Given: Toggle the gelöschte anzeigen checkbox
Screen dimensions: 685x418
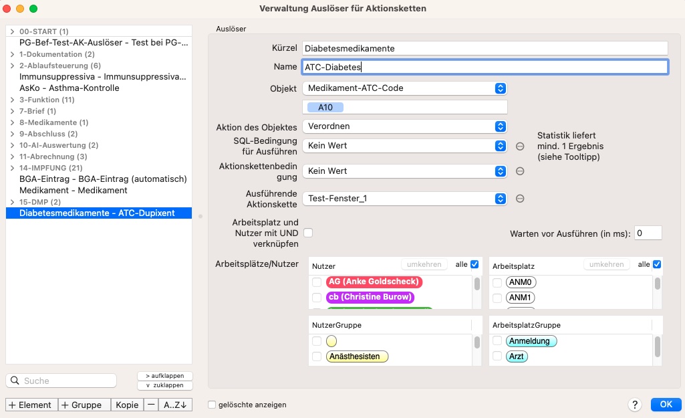Looking at the screenshot, I should pyautogui.click(x=212, y=405).
